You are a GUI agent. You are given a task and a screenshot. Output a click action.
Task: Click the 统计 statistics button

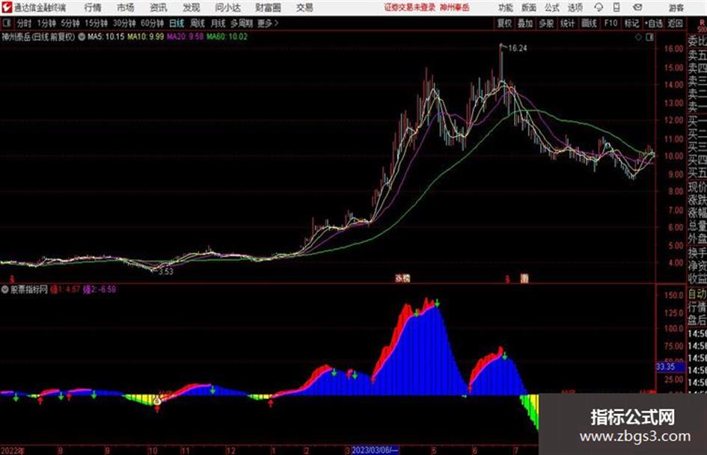click(568, 23)
